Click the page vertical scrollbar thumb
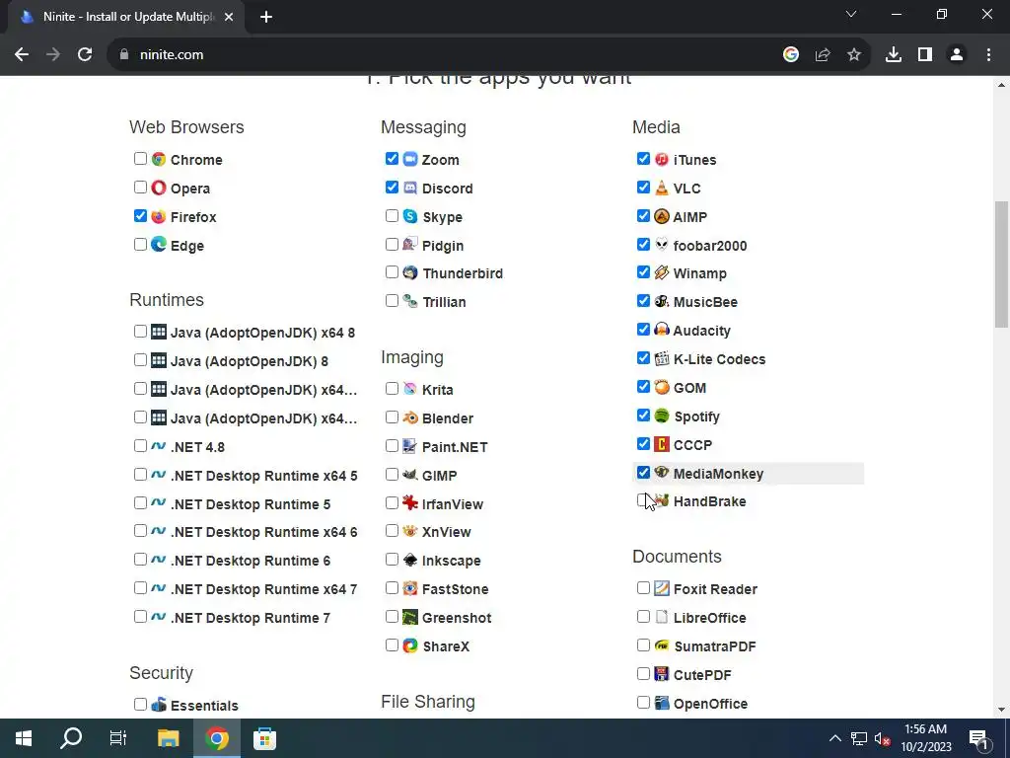The image size is (1010, 758). coord(1002,265)
